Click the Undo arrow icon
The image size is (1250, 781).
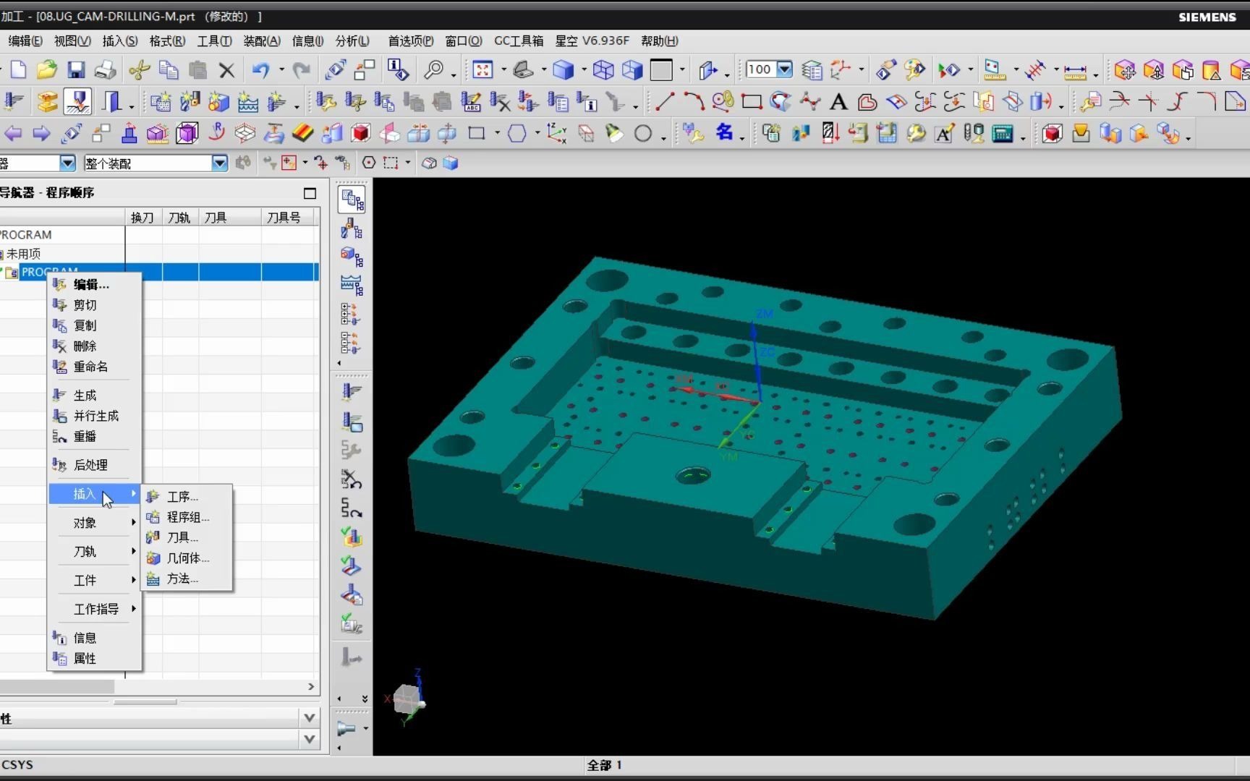pyautogui.click(x=260, y=70)
